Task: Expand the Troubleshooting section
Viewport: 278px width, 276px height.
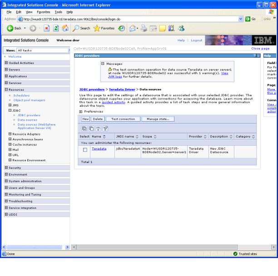Action: point(6,201)
